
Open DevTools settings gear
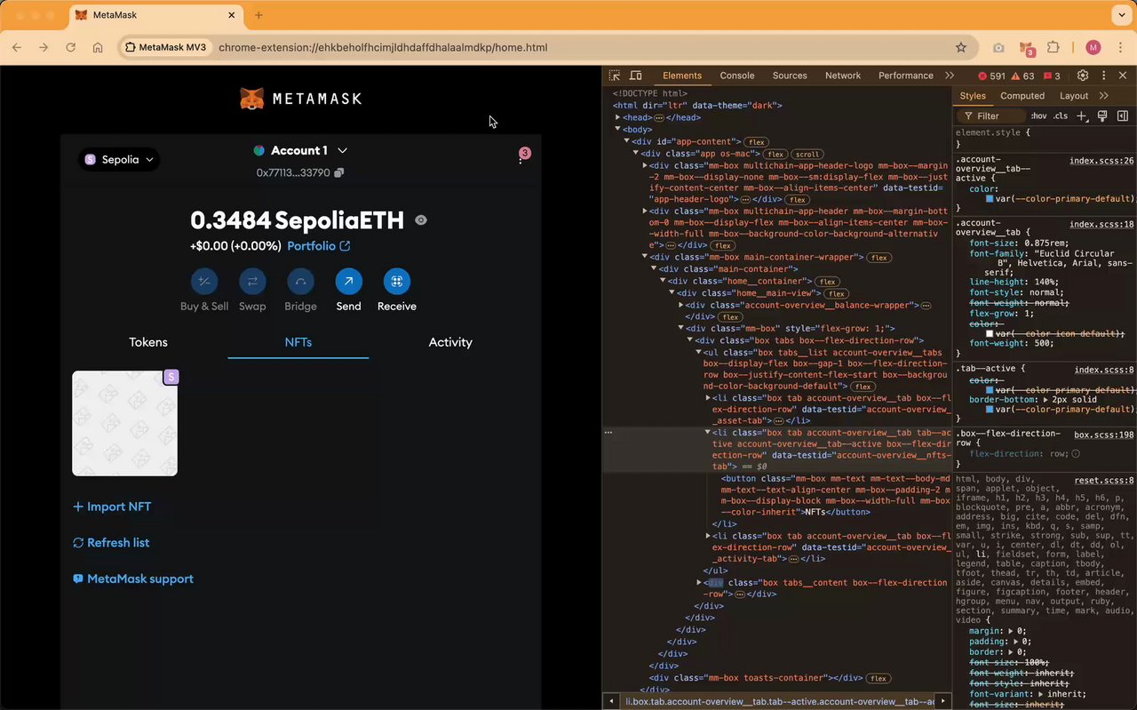point(1083,76)
